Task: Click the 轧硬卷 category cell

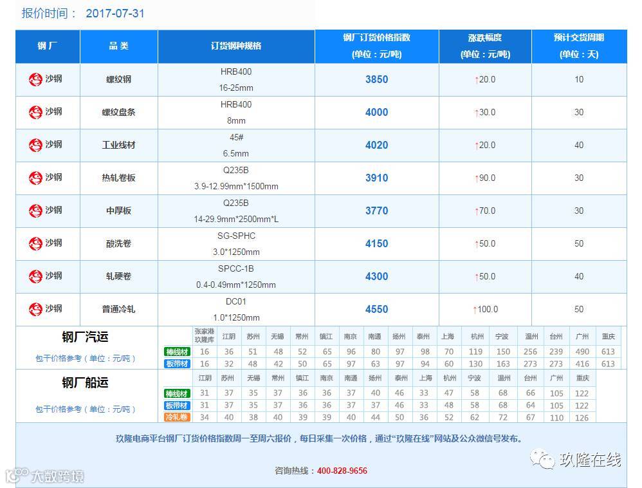Action: [x=119, y=276]
